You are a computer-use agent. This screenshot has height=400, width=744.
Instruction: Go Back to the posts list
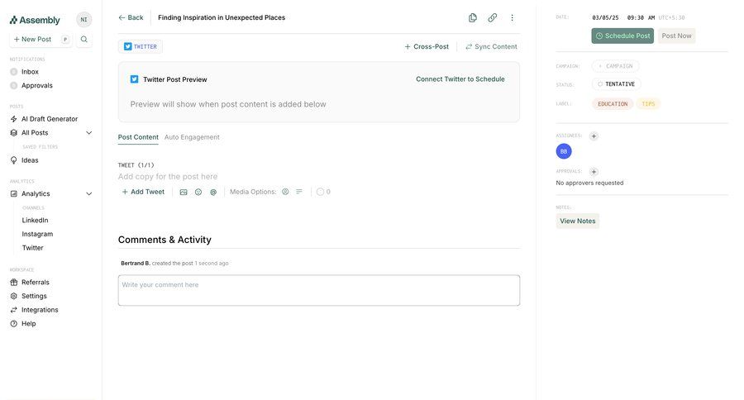click(131, 17)
